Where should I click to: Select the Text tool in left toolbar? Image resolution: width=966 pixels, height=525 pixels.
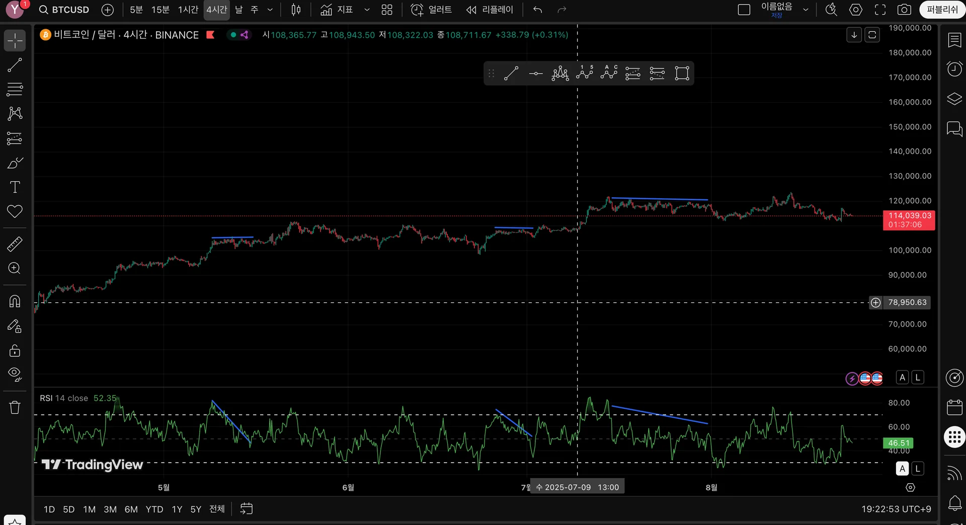(x=15, y=187)
